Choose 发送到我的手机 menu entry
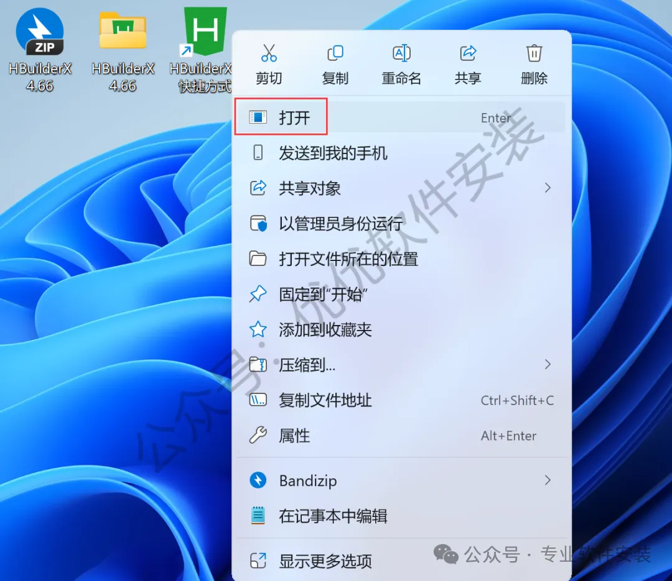This screenshot has width=672, height=581. (x=400, y=153)
